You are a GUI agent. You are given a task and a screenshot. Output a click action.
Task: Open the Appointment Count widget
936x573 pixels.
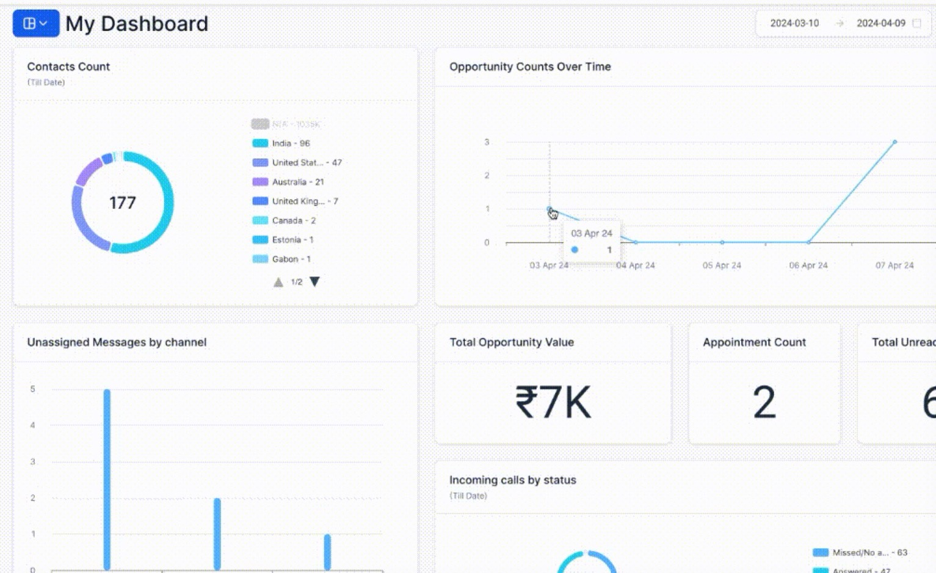coord(764,383)
